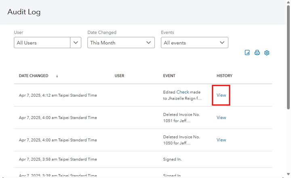Click the EVENT column header
The height and width of the screenshot is (178, 291).
169,76
